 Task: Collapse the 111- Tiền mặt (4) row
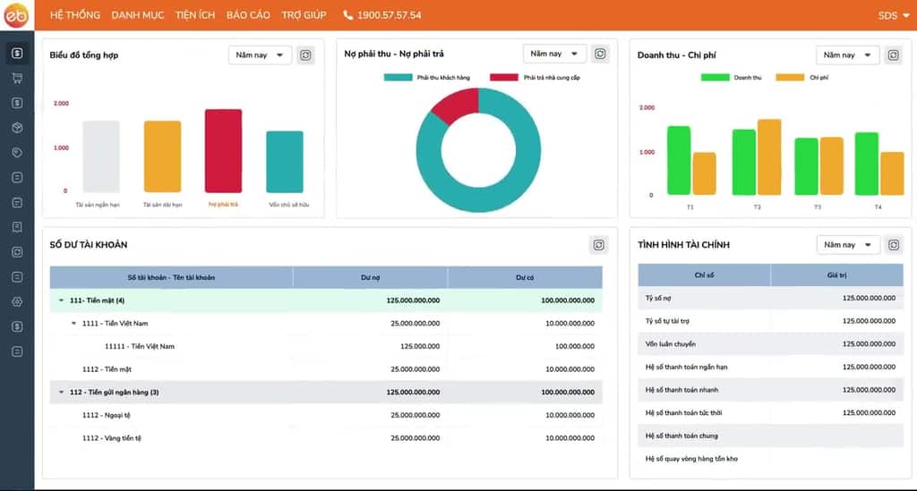61,301
